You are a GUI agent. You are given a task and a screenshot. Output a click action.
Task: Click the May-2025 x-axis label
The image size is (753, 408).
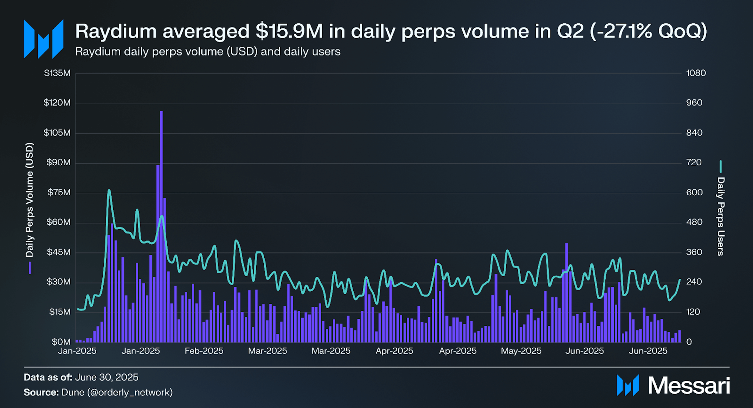click(x=521, y=351)
